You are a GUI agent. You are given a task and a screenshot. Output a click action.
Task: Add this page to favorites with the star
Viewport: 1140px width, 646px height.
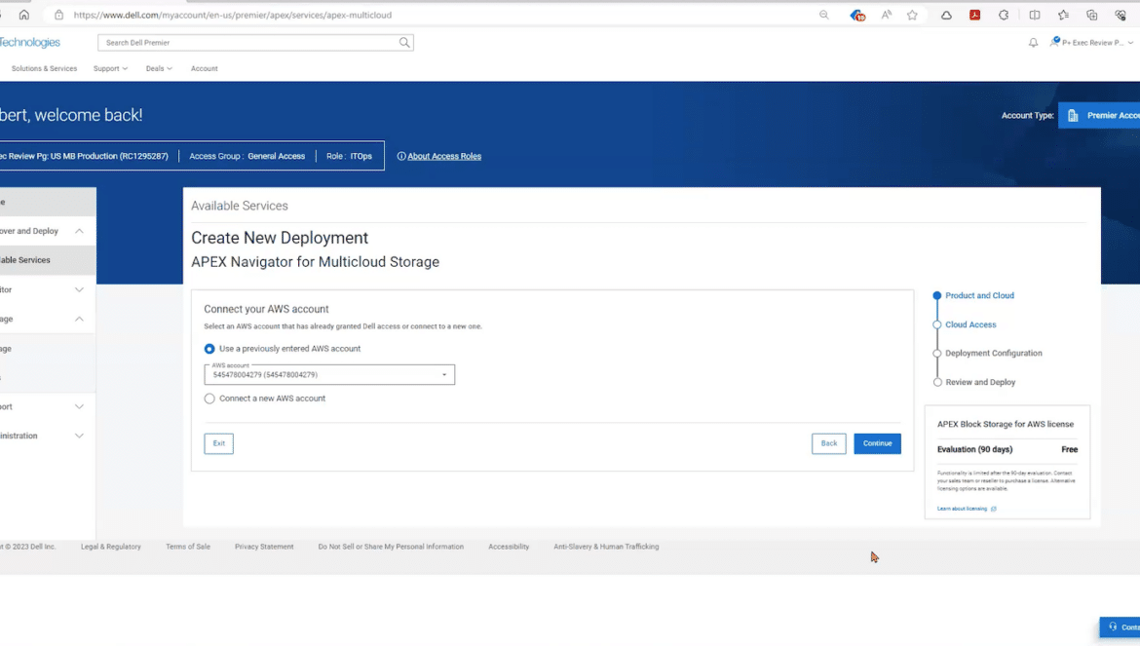tap(912, 15)
